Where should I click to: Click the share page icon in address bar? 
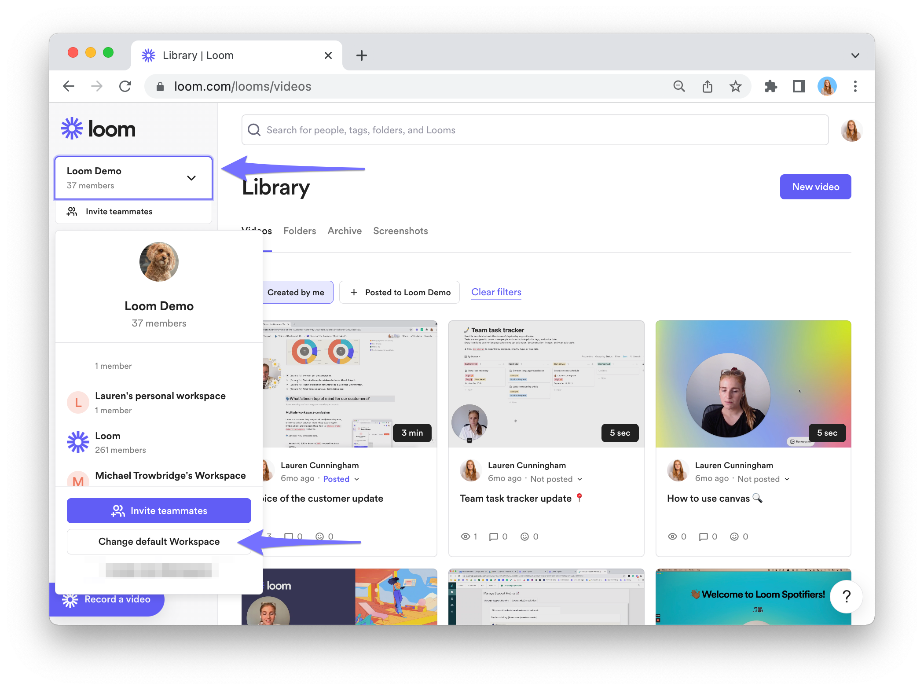pos(707,87)
